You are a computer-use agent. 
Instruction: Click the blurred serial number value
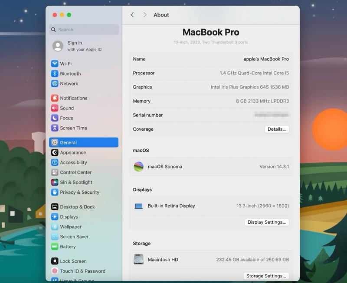tap(272, 115)
